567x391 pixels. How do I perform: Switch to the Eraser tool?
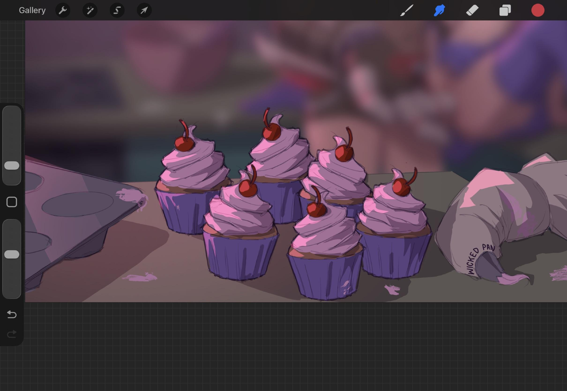click(x=472, y=10)
